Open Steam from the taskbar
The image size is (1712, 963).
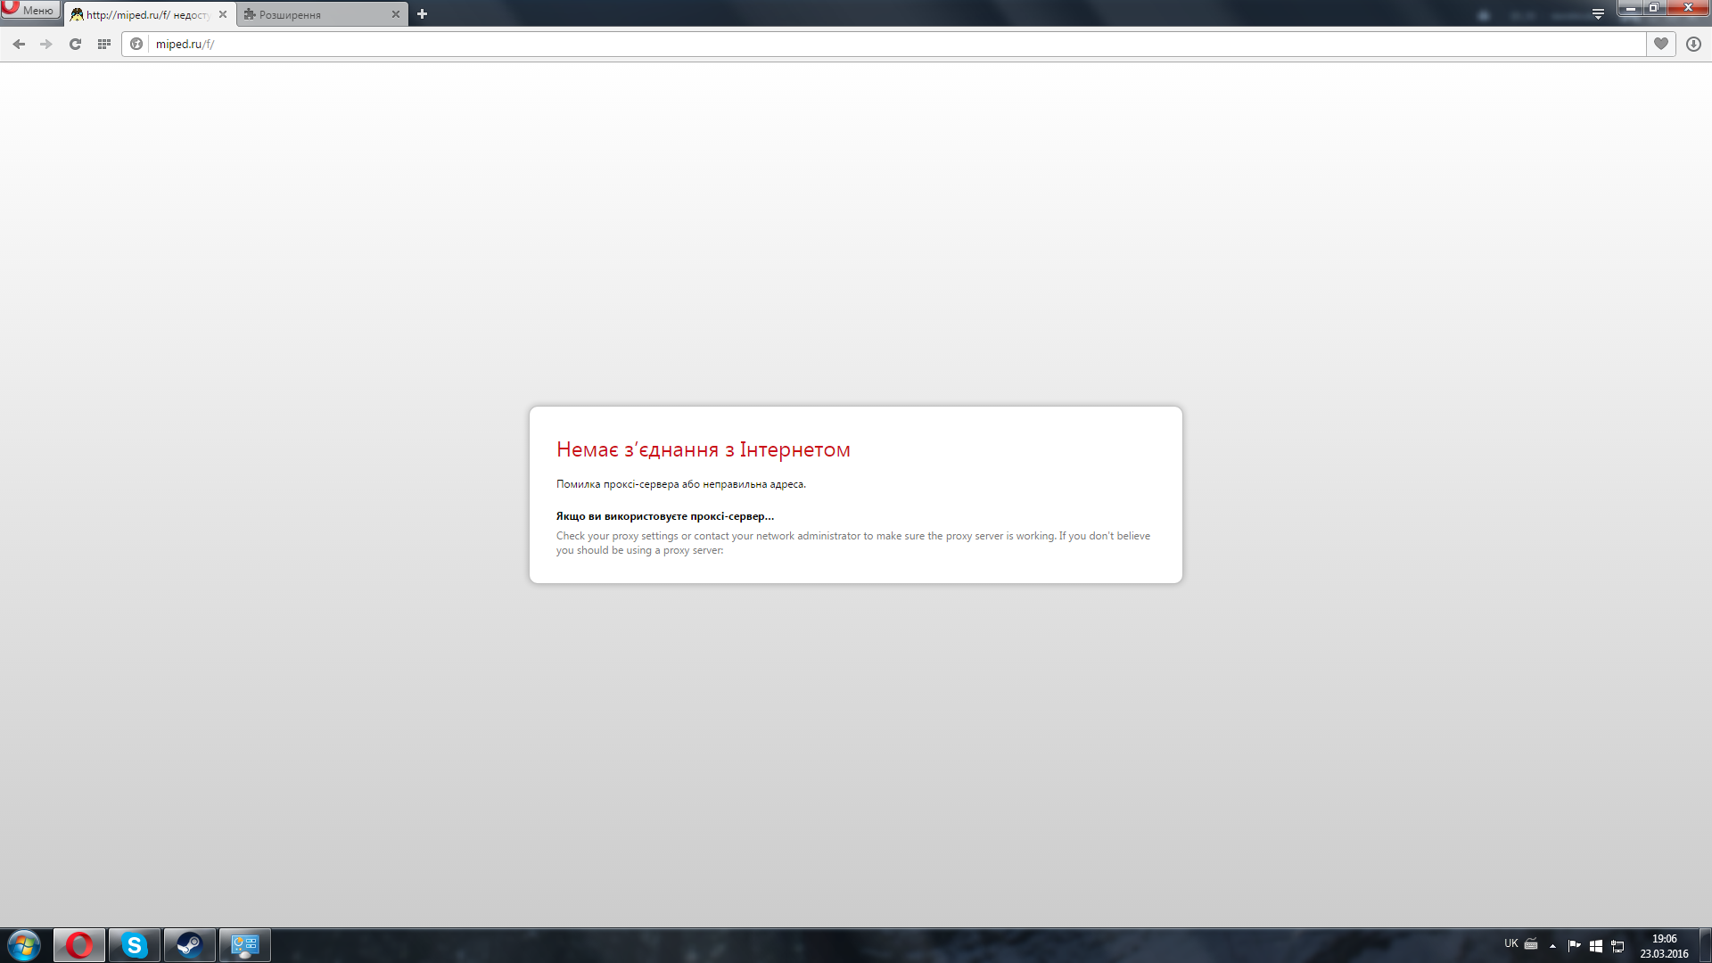[x=190, y=945]
